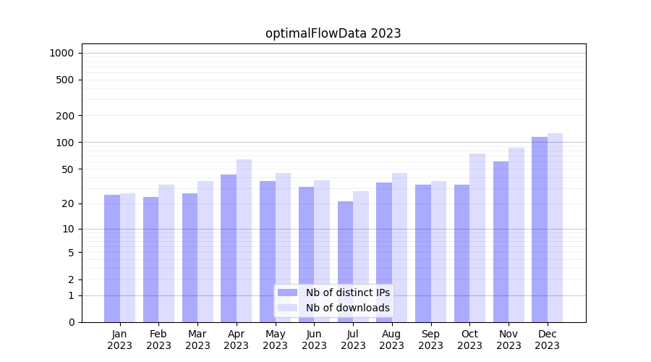Select the 0 y-axis tick label

71,322
